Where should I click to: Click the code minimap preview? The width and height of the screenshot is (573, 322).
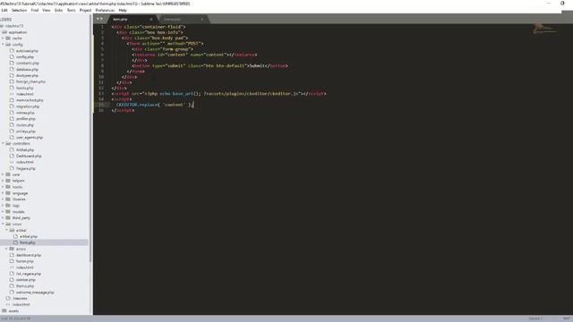pyautogui.click(x=545, y=29)
